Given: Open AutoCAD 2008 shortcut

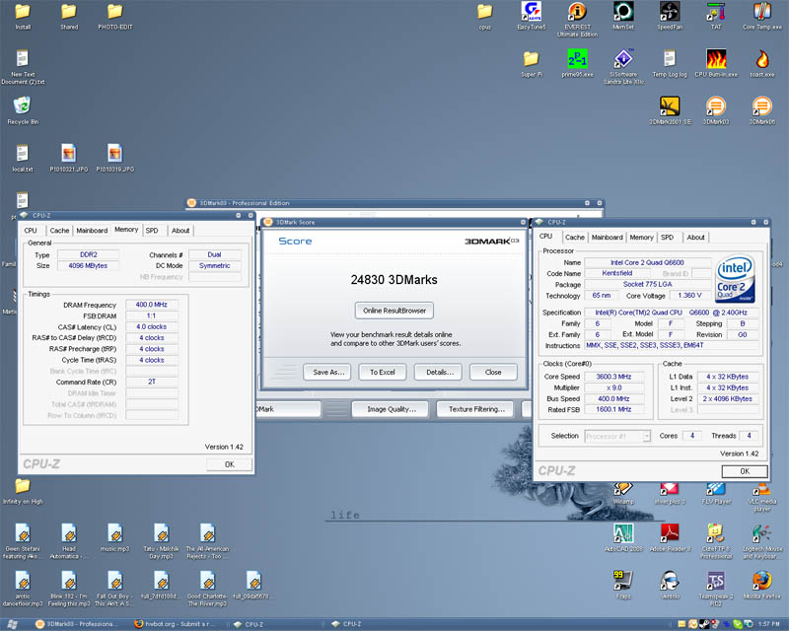Looking at the screenshot, I should pos(623,537).
